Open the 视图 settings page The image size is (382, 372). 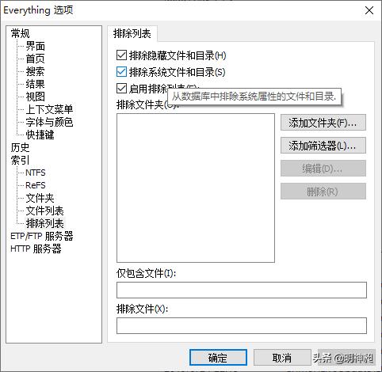point(36,97)
